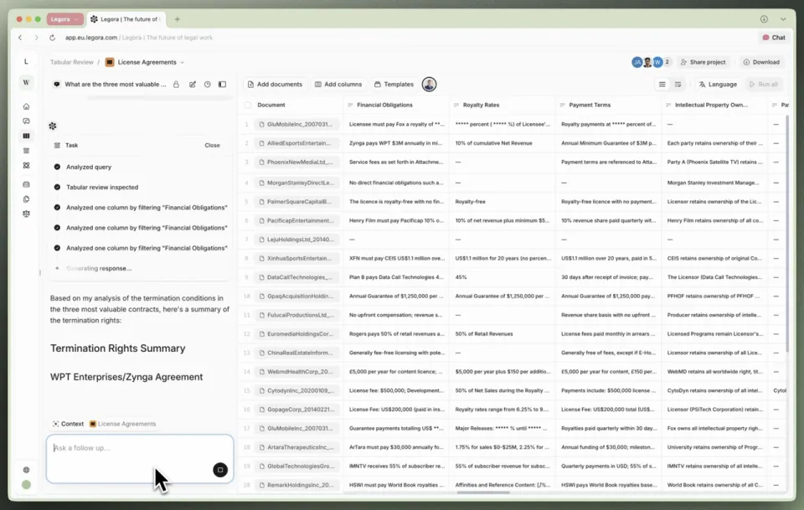Select the Legora browser tab
804x510 pixels.
[x=126, y=19]
